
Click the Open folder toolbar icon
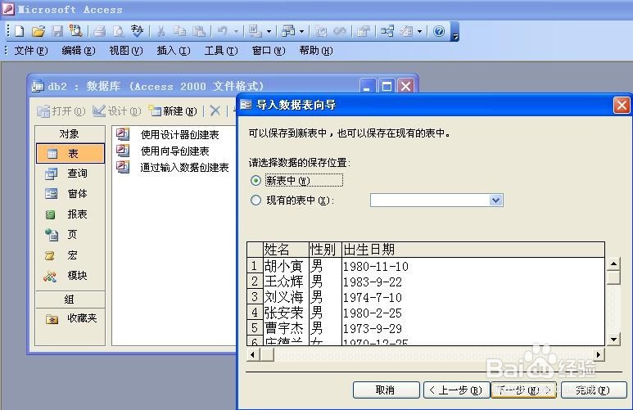click(x=38, y=31)
